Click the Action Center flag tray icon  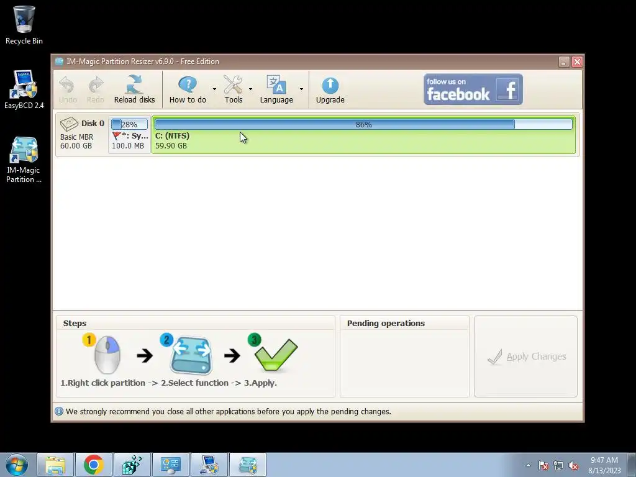543,465
